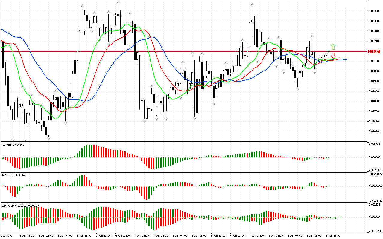Click the 9 Jun 23:00 time axis label
The height and width of the screenshot is (239, 383).
pos(333,235)
